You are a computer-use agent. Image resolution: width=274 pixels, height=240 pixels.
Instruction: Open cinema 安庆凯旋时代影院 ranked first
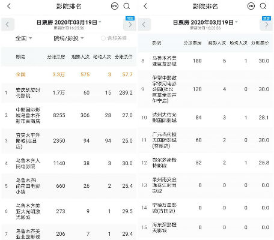coord(68,93)
